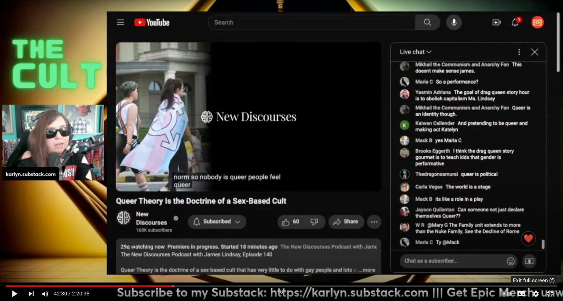This screenshot has width=563, height=301.
Task: Open the account avatar menu
Action: [537, 22]
